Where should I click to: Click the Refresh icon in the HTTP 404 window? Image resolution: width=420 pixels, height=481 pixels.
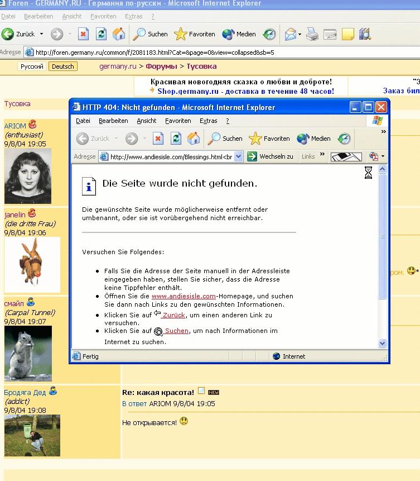pos(176,139)
